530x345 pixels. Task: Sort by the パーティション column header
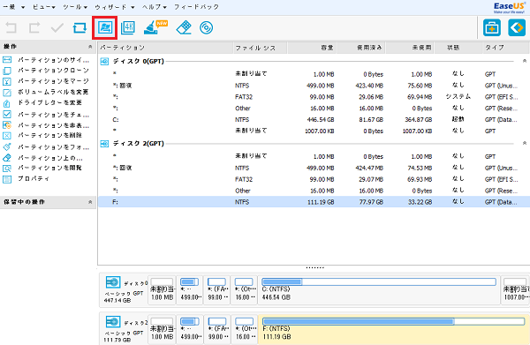pos(165,48)
